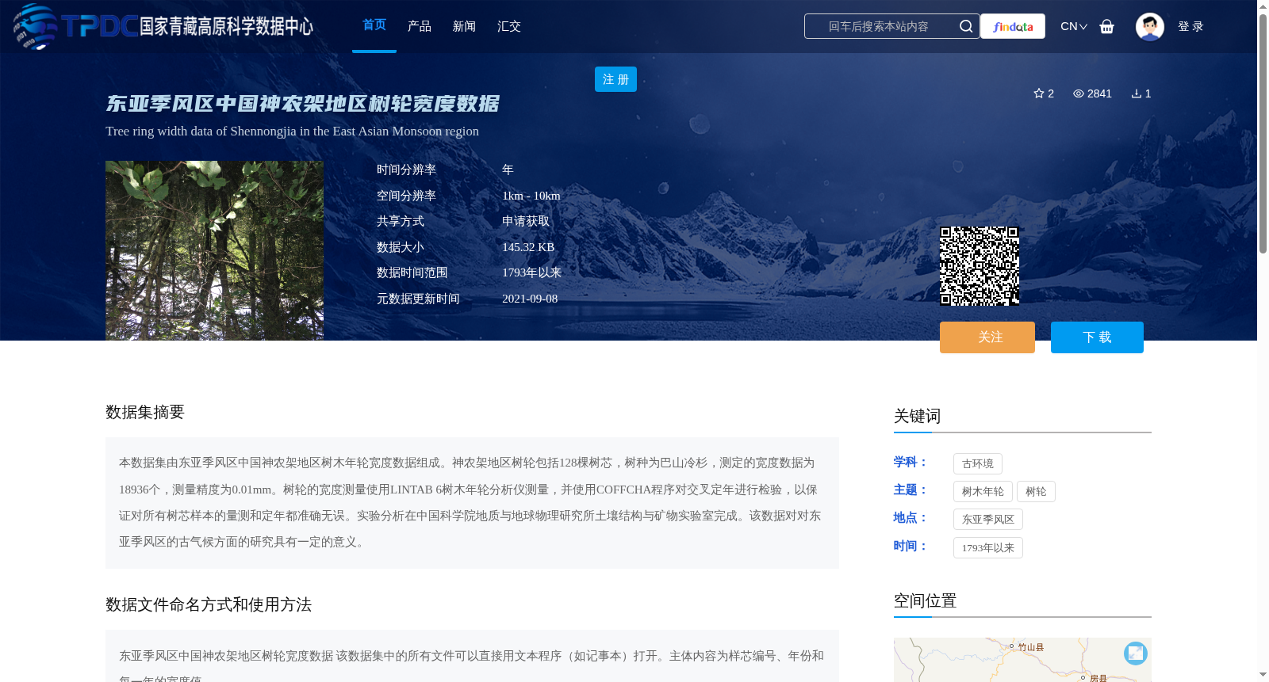Open the 产品 menu item
The width and height of the screenshot is (1269, 682).
(420, 26)
